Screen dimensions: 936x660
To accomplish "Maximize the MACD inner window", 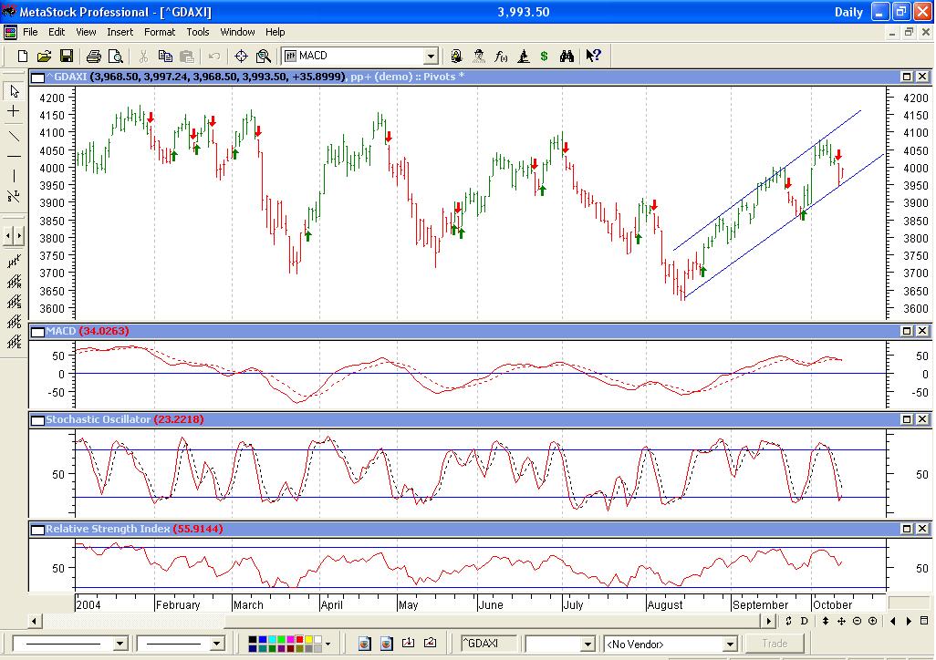I will [907, 331].
